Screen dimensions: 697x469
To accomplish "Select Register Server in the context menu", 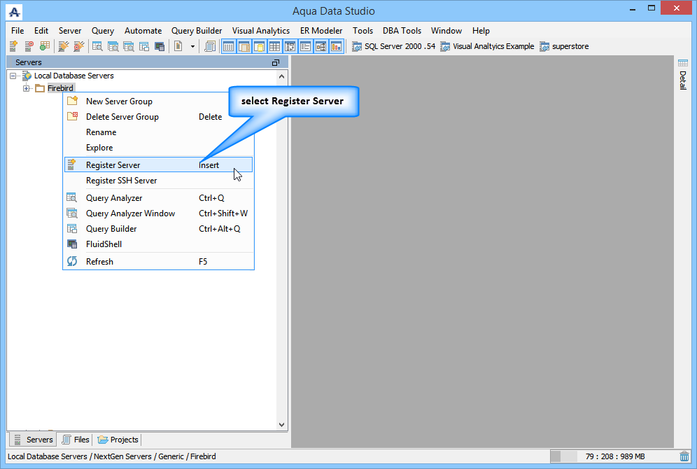I will [159, 165].
